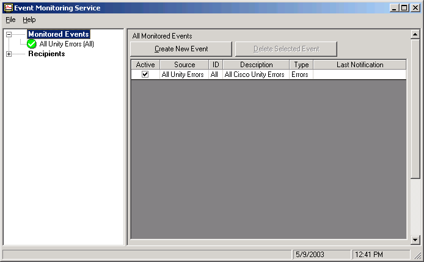
Task: Click the All value in the ID column
Action: tap(216, 75)
